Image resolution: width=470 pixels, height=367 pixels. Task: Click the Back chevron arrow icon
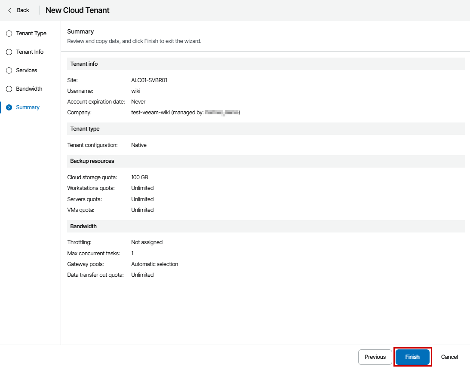tap(9, 10)
